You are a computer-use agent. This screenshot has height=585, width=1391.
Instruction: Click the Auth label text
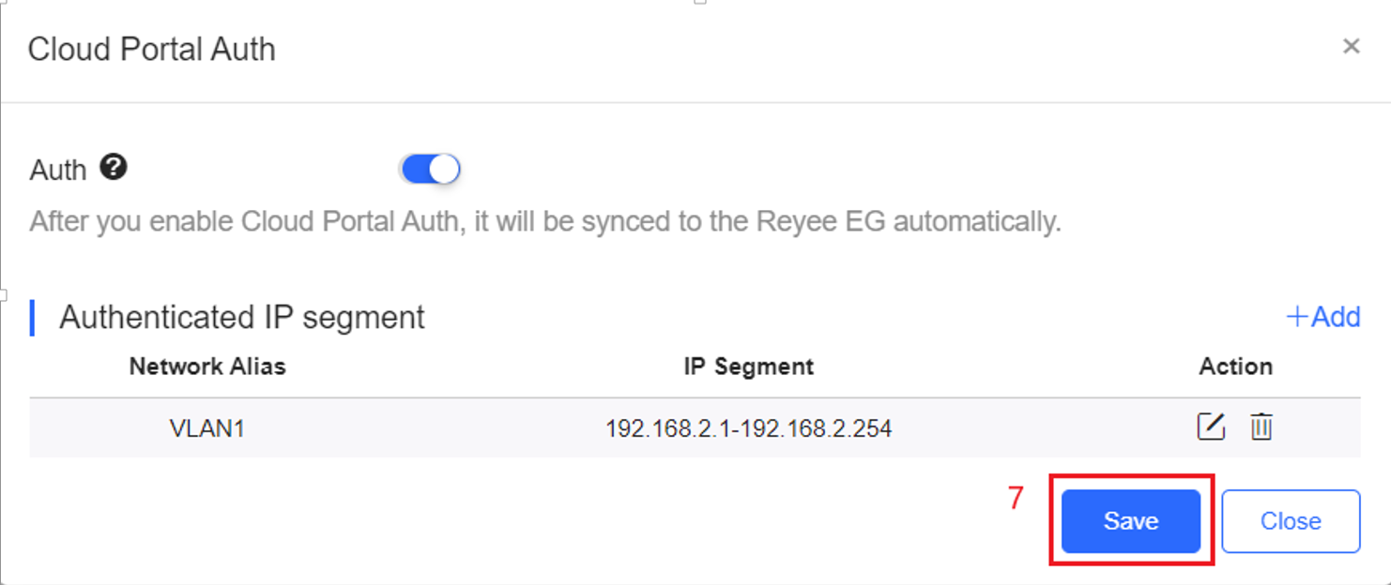(58, 170)
